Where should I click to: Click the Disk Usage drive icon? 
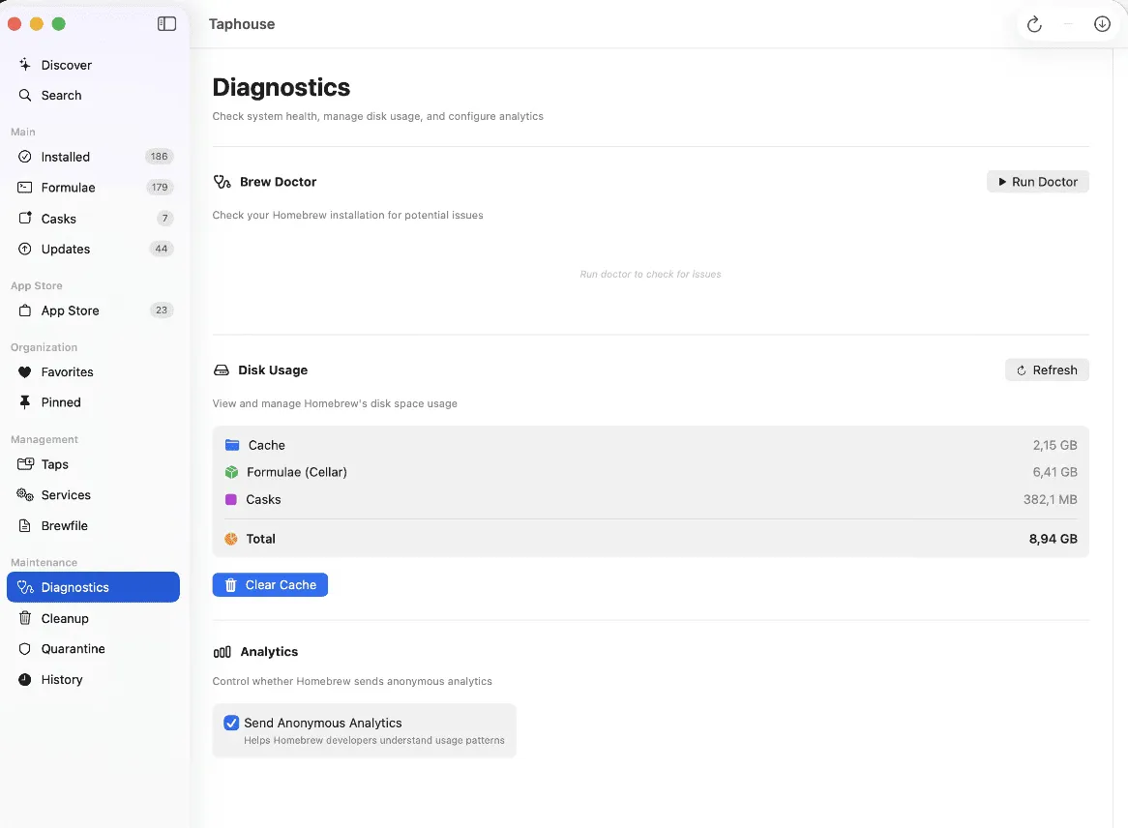(x=222, y=370)
